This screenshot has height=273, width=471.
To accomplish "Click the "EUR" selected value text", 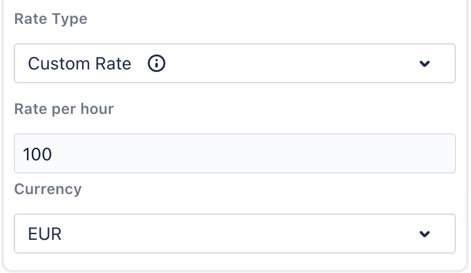I will point(45,234).
